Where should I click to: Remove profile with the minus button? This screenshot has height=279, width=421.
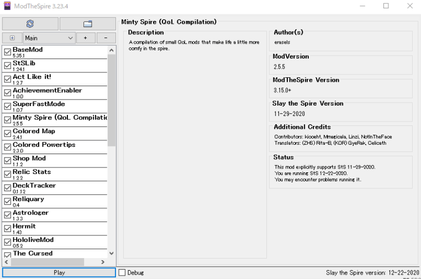(x=106, y=38)
